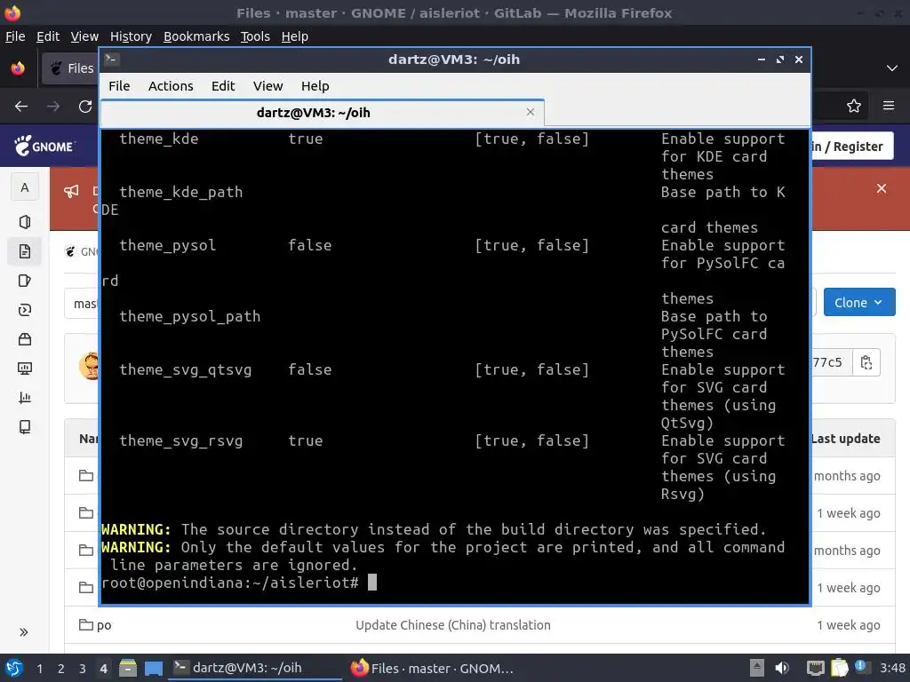Open Update Chinese (China) translation commit

452,625
